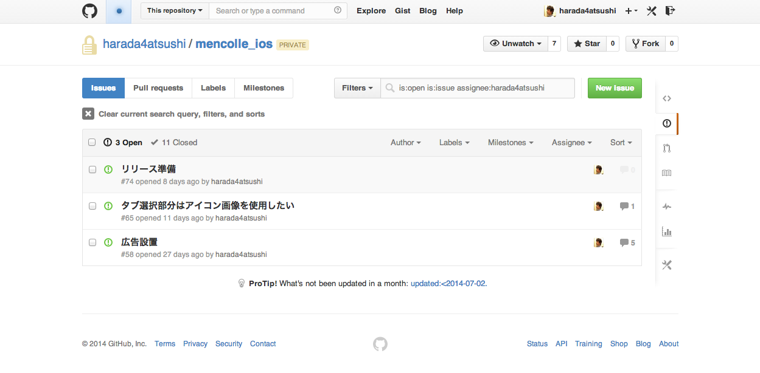The height and width of the screenshot is (373, 760).
Task: Check the checkbox beside issue 広告設置
Action: (x=92, y=242)
